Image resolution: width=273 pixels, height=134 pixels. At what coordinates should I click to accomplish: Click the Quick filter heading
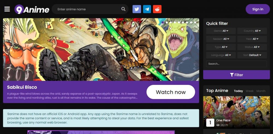point(217,23)
